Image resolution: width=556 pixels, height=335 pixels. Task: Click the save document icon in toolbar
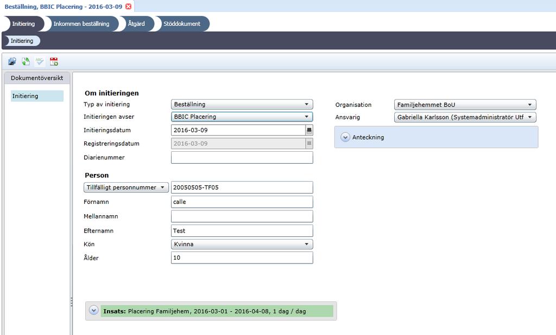(x=12, y=62)
